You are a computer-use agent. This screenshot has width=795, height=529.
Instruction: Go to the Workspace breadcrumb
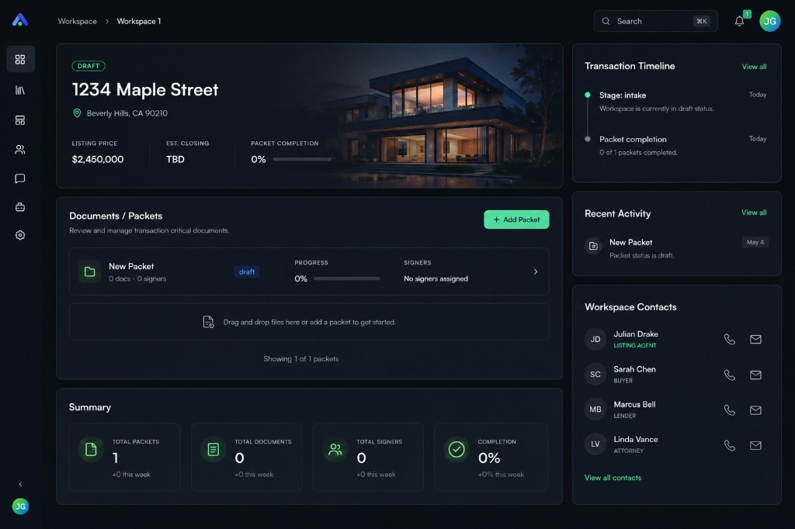click(x=77, y=21)
